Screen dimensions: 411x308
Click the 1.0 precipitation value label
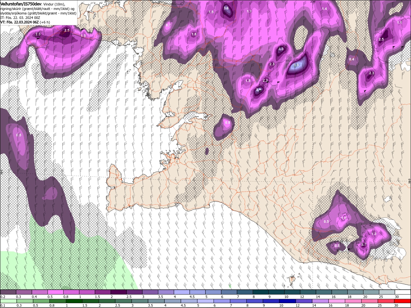[x=344, y=218]
